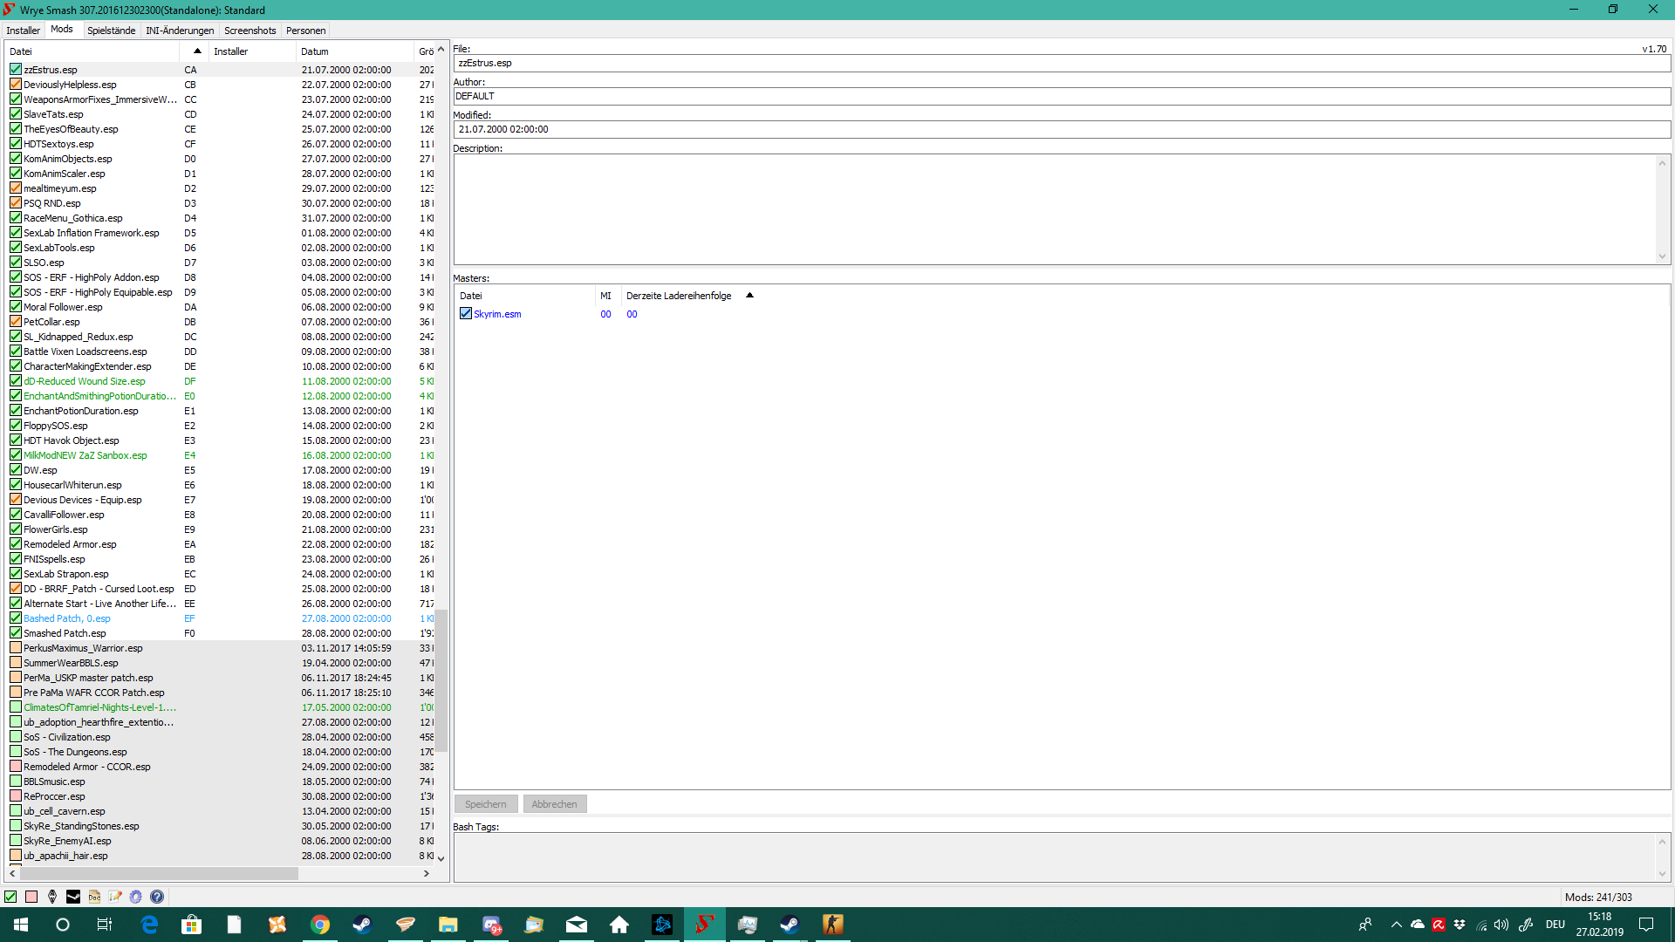Open Discord from the taskbar
The width and height of the screenshot is (1675, 942).
[x=491, y=925]
